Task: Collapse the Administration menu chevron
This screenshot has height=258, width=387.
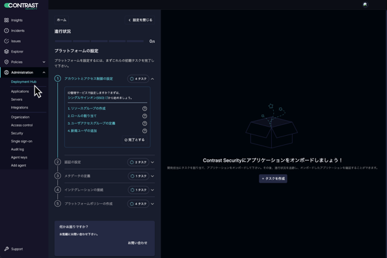Action: [x=44, y=72]
